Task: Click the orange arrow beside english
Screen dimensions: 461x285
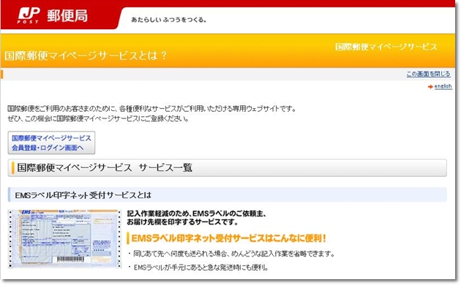Action: (x=430, y=86)
